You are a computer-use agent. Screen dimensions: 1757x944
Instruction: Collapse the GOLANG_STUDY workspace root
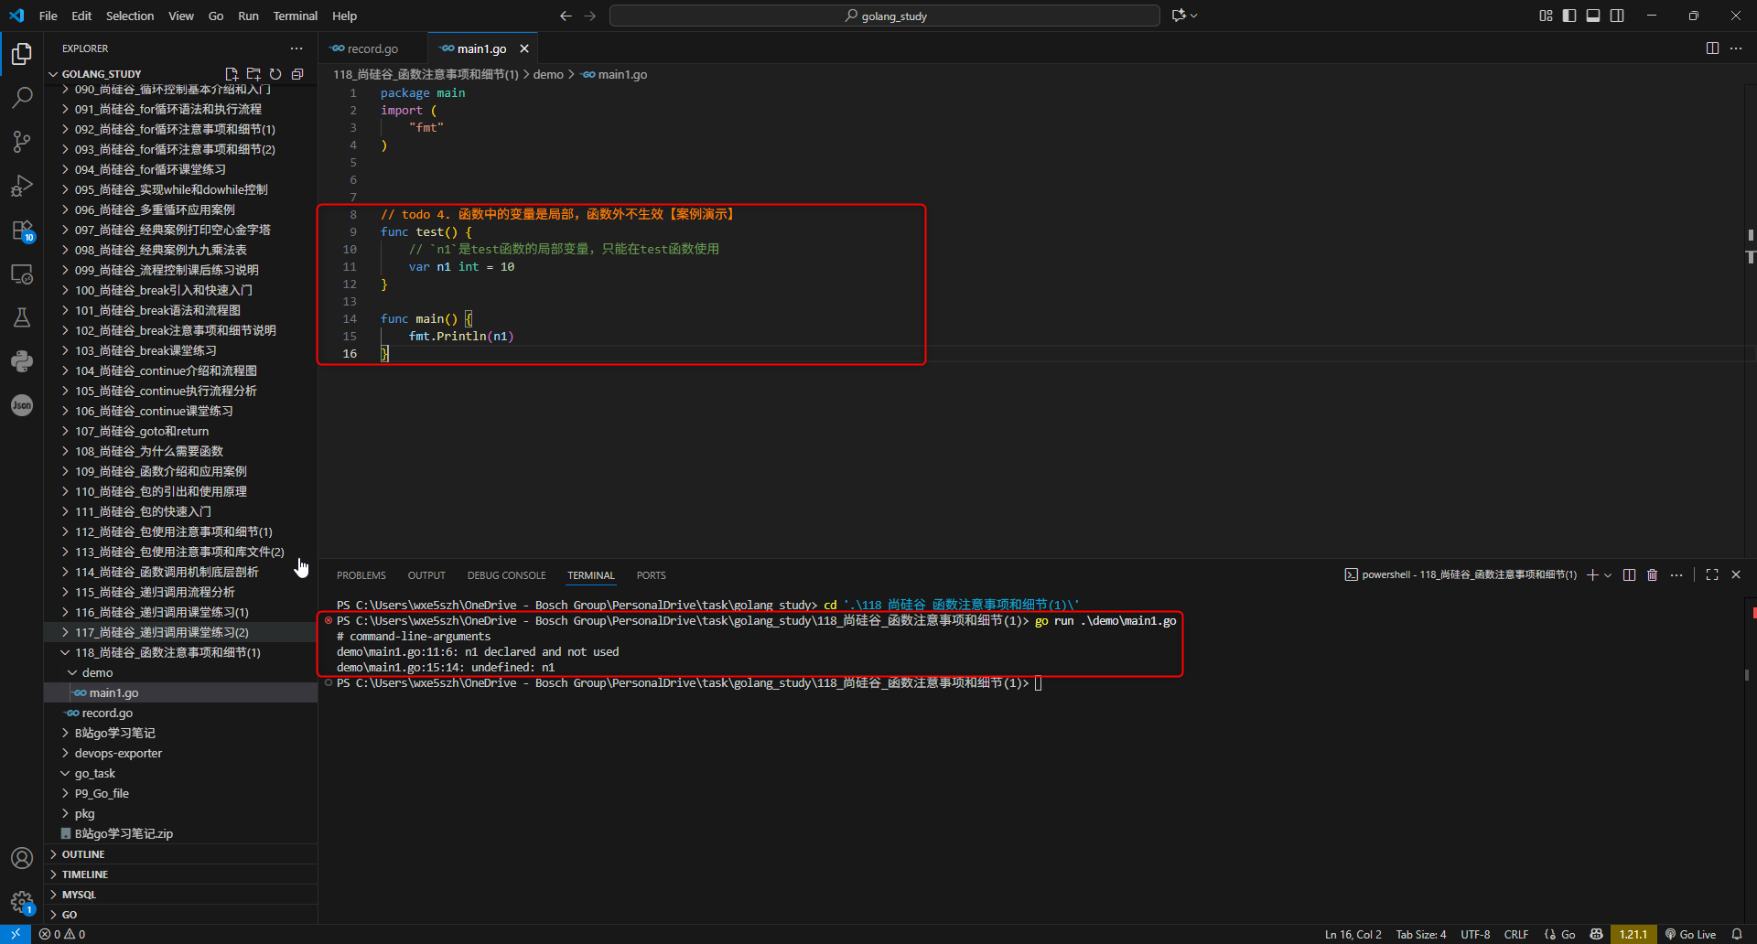click(102, 74)
